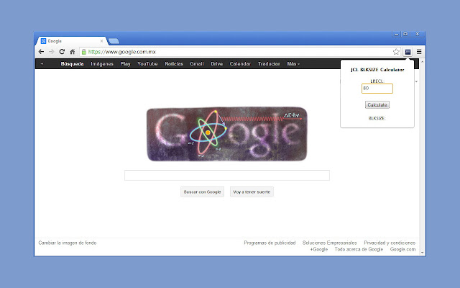Screen dimensions: 460x288
Task: Click the URL address bar
Action: tap(239, 52)
